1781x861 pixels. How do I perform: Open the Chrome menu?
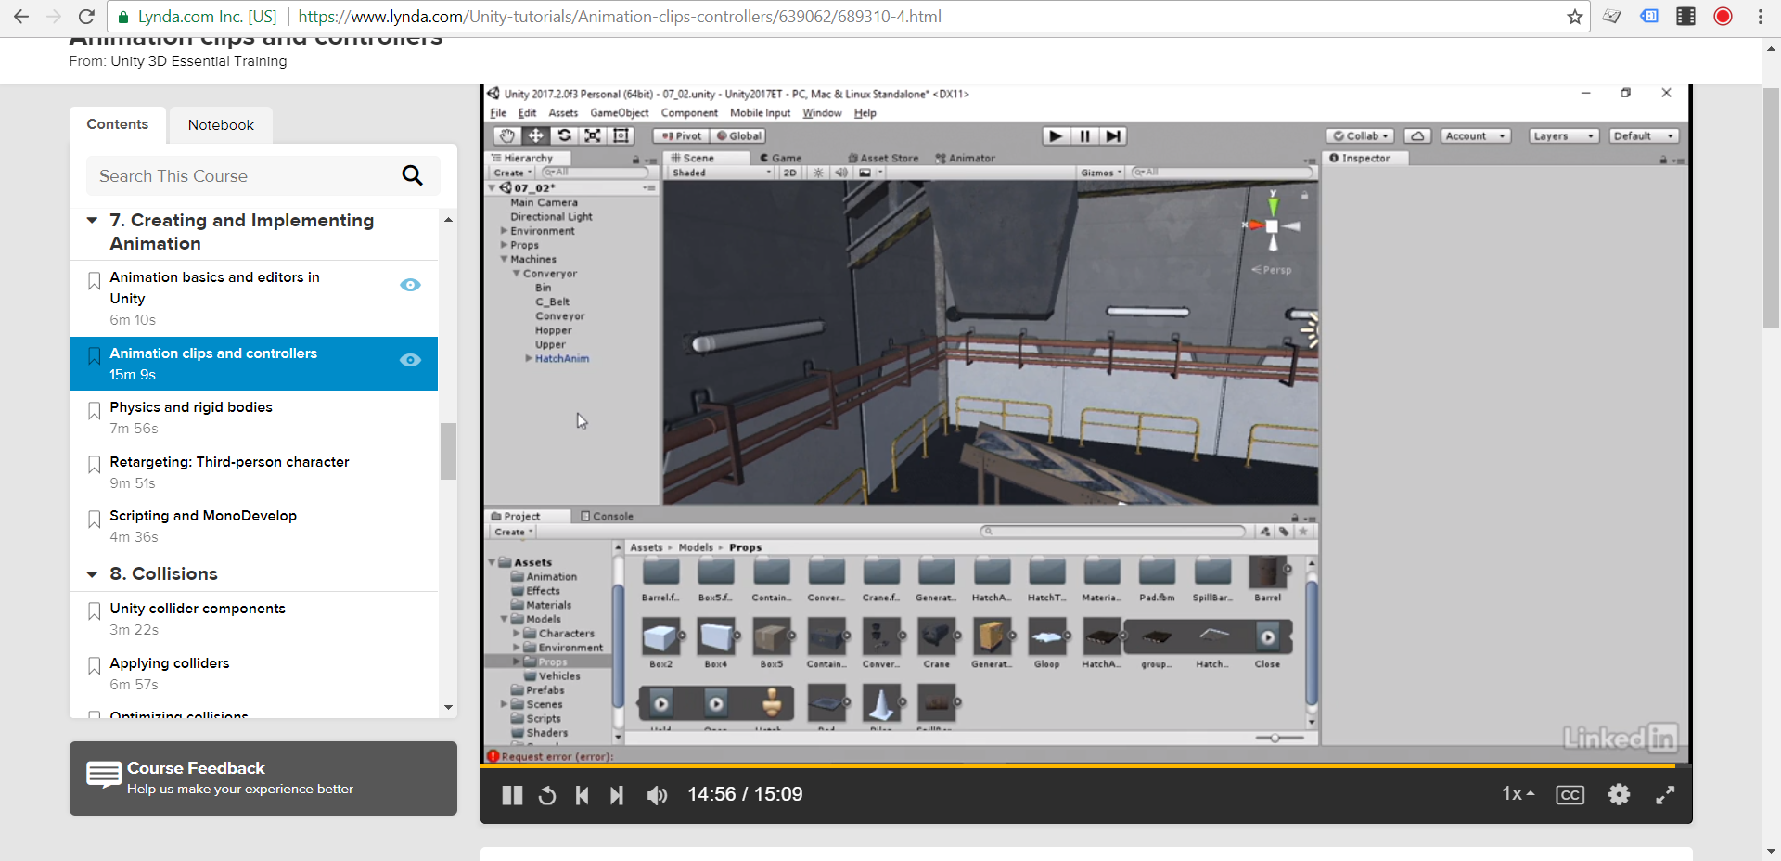coord(1760,17)
